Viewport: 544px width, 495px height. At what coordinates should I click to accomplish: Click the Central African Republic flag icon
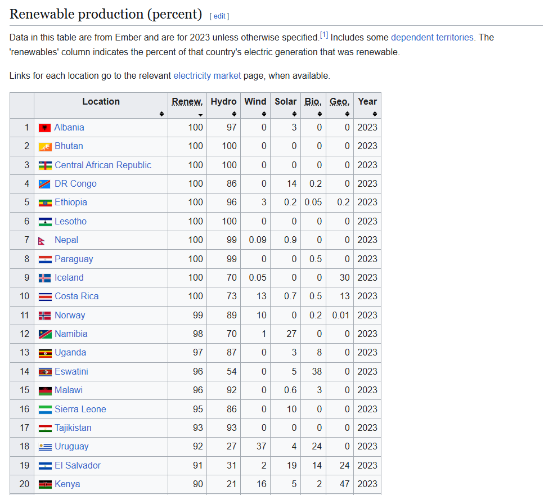45,165
